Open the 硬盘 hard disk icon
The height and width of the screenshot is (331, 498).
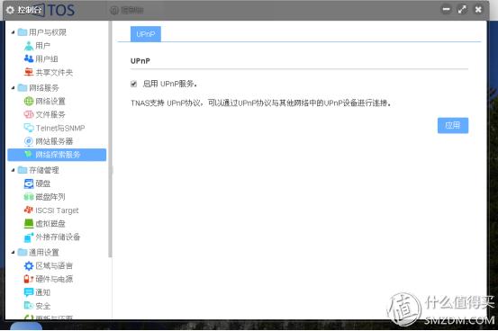pos(29,183)
